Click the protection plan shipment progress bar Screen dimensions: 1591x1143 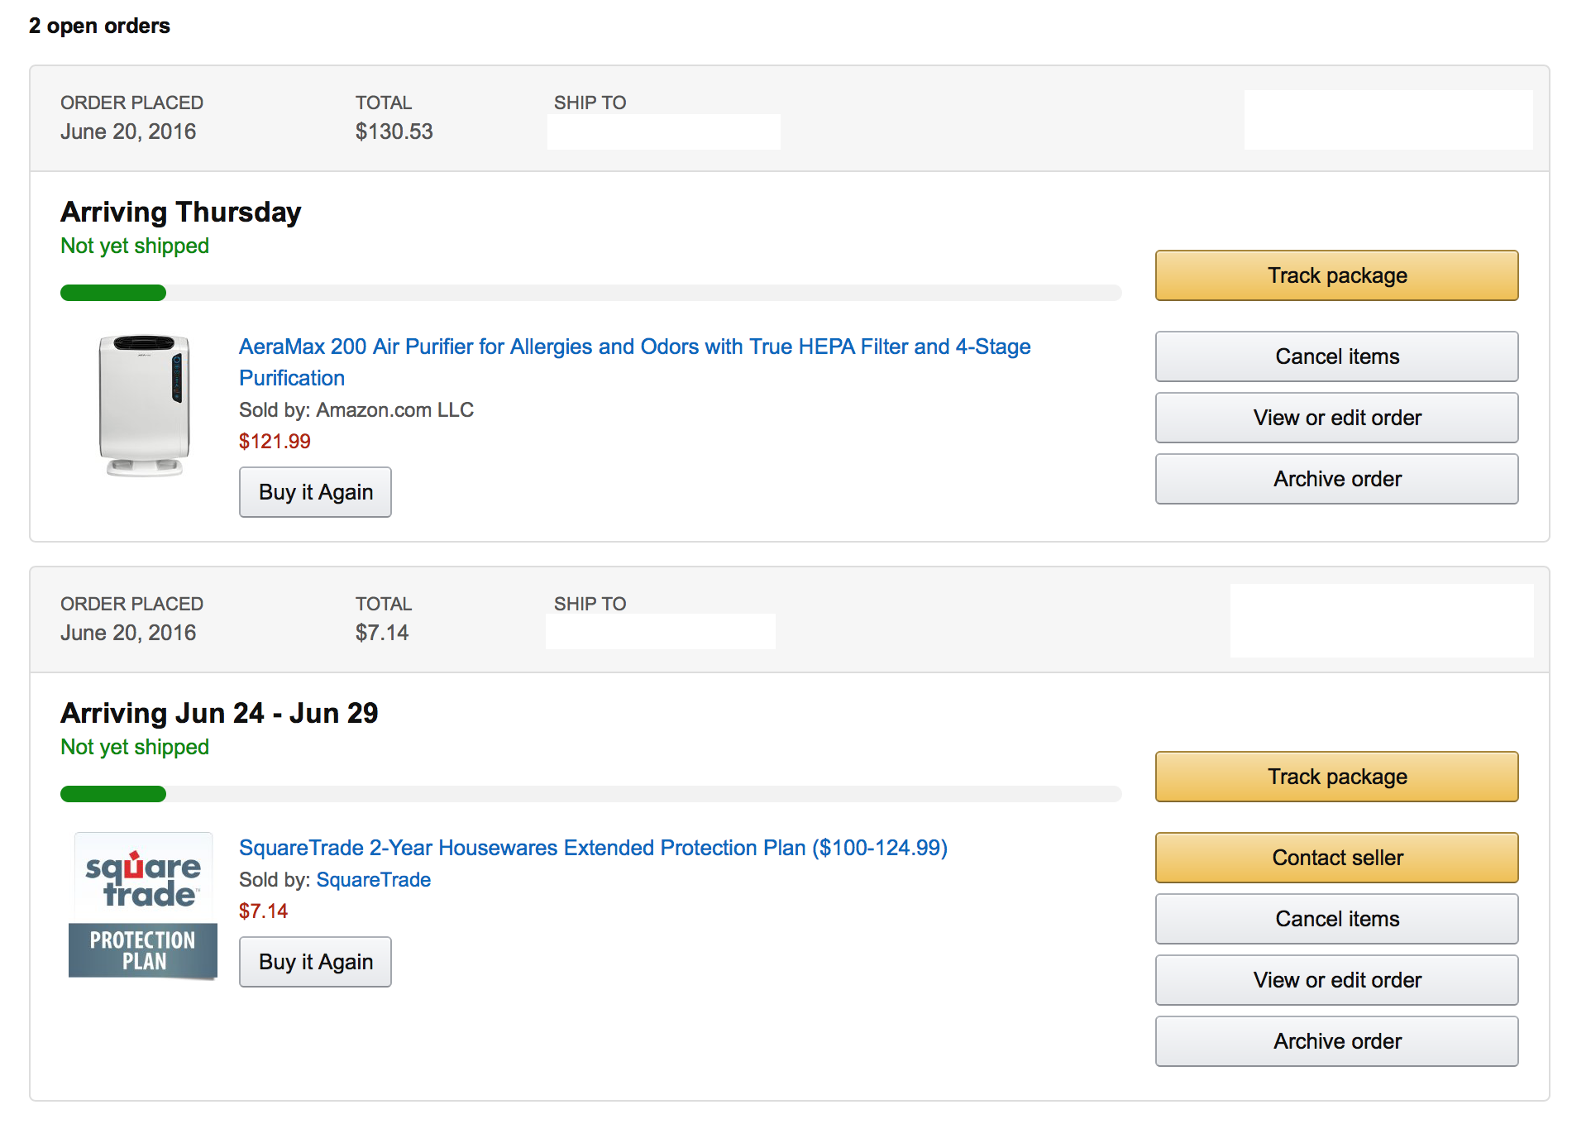(590, 794)
